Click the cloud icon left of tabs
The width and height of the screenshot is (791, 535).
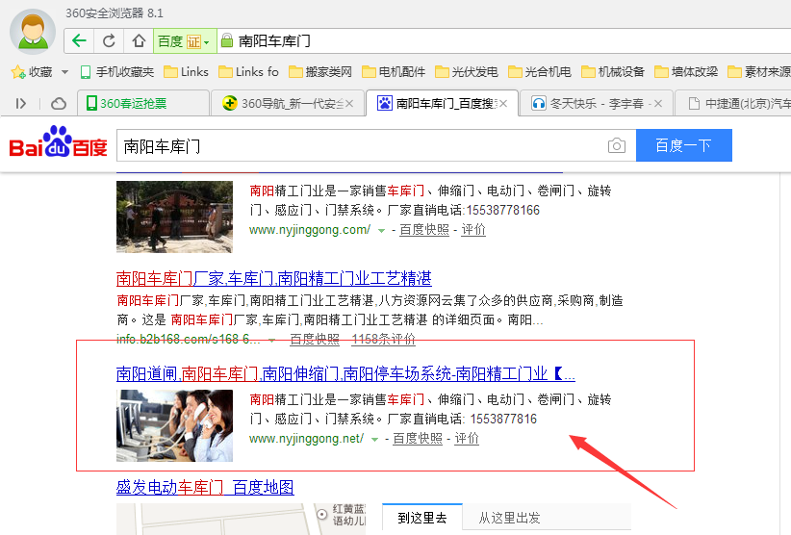(x=59, y=103)
